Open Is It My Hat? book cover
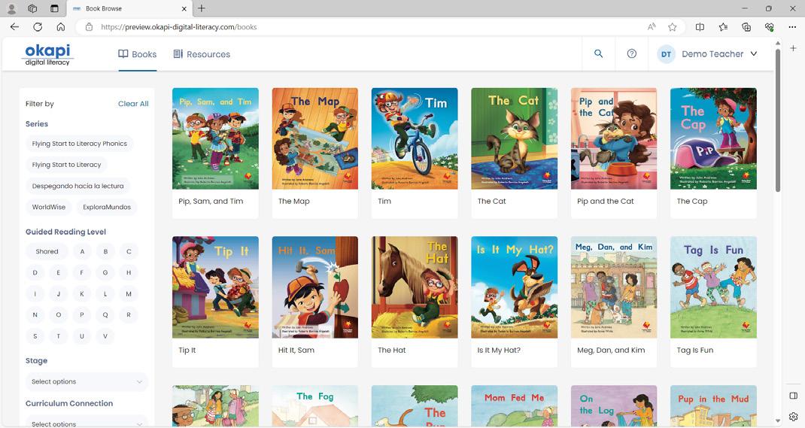 (515, 287)
